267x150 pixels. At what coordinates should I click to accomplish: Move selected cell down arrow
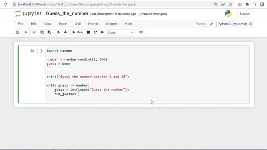65,32
